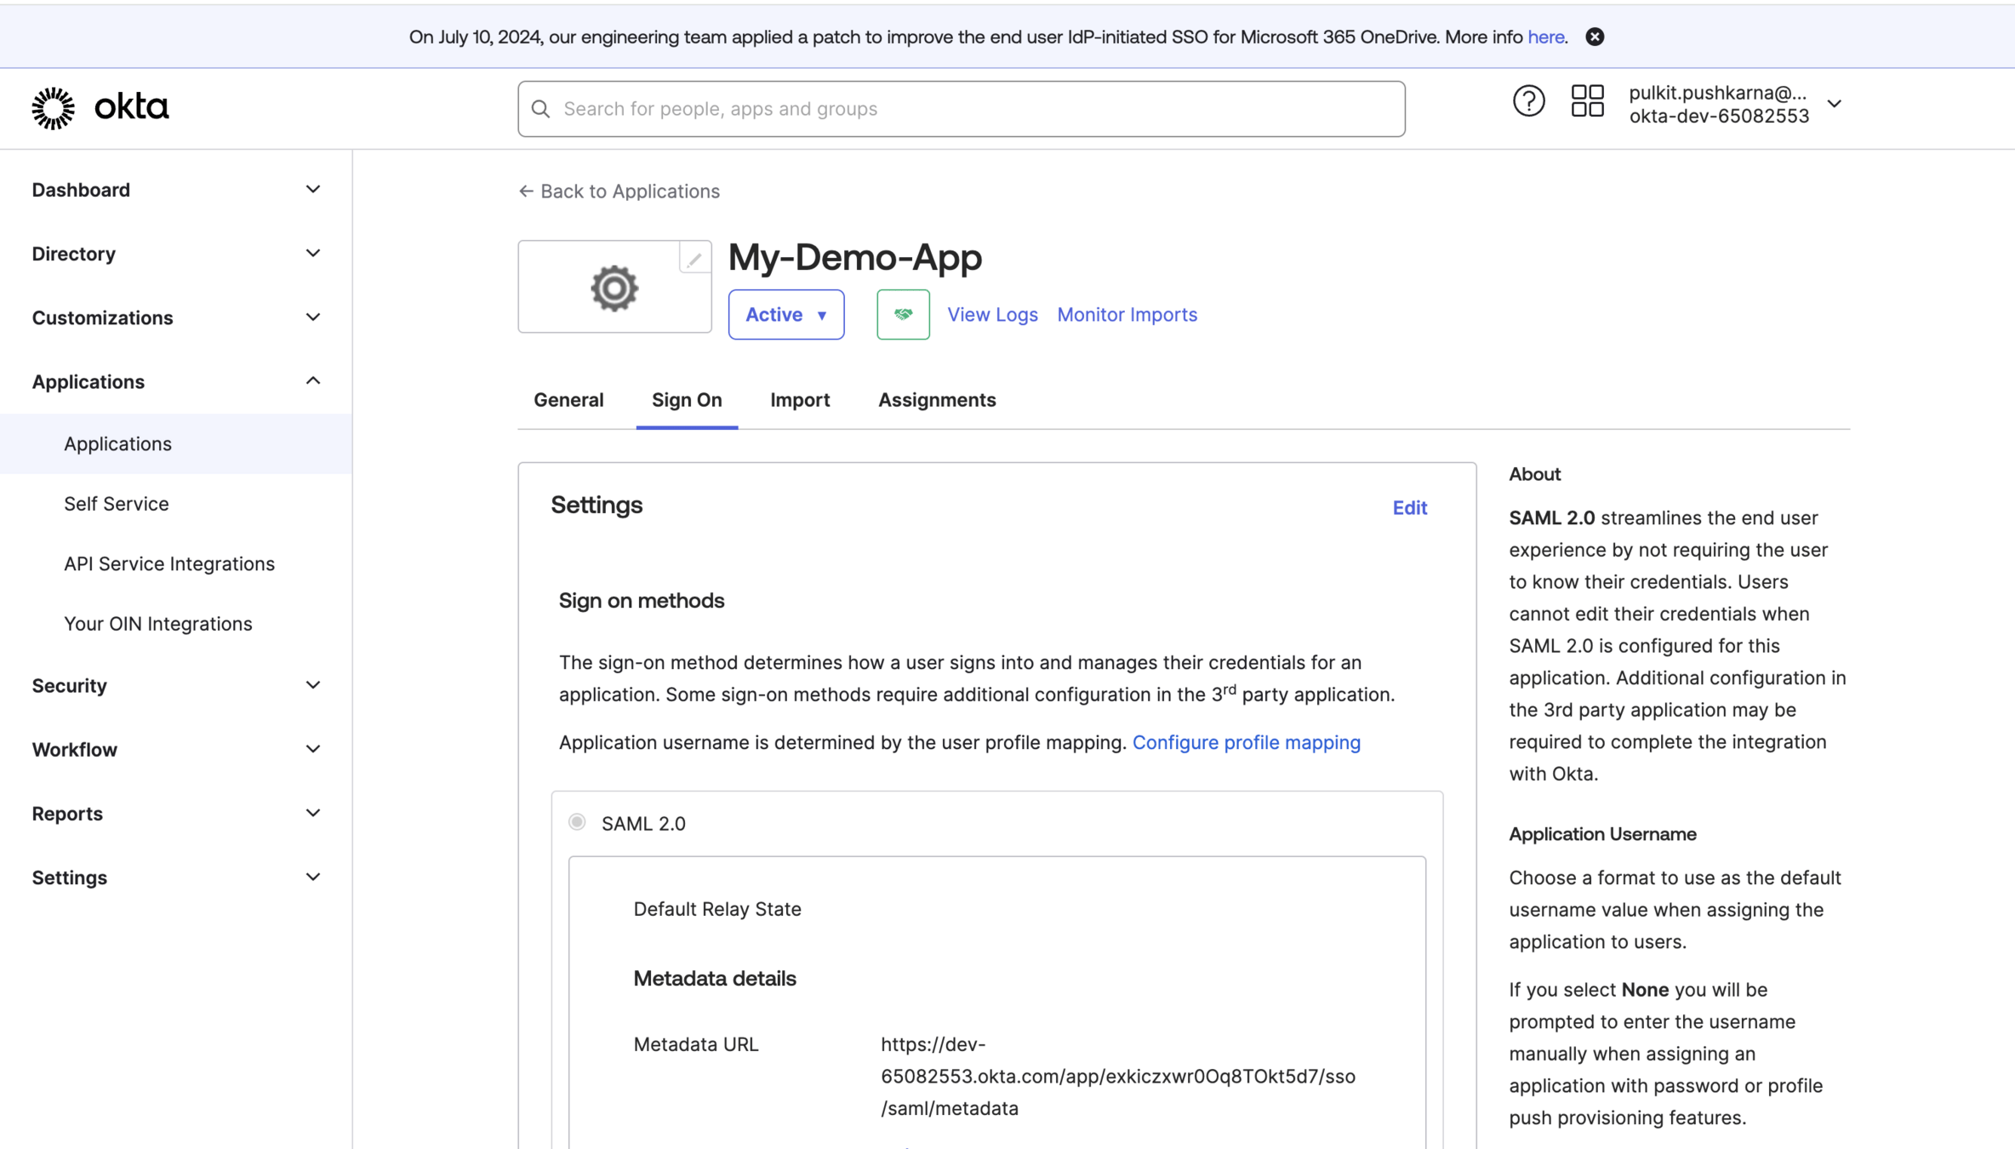This screenshot has height=1149, width=2015.
Task: Click Edit in the Settings panel
Action: point(1409,508)
